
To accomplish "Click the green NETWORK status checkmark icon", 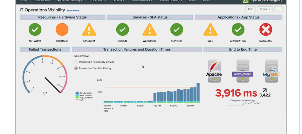I will click(35, 29).
